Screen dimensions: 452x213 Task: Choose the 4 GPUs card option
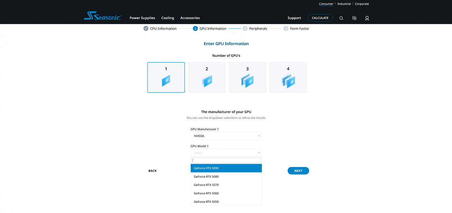(x=288, y=77)
